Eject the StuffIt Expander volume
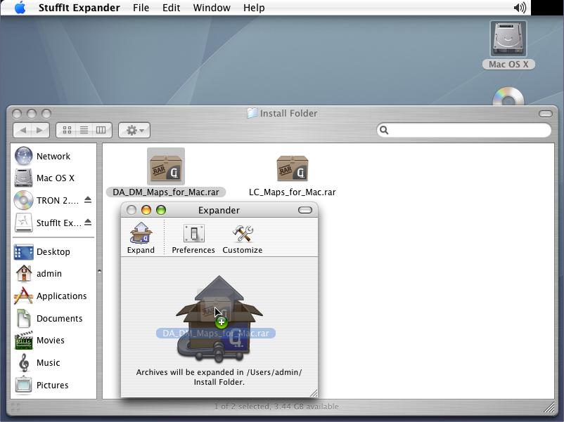 [x=88, y=223]
